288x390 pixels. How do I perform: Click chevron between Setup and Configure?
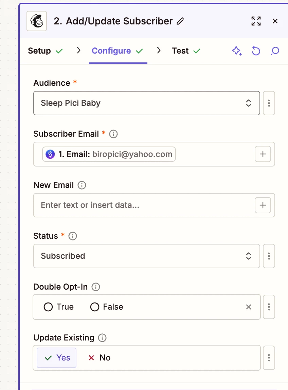tap(78, 51)
